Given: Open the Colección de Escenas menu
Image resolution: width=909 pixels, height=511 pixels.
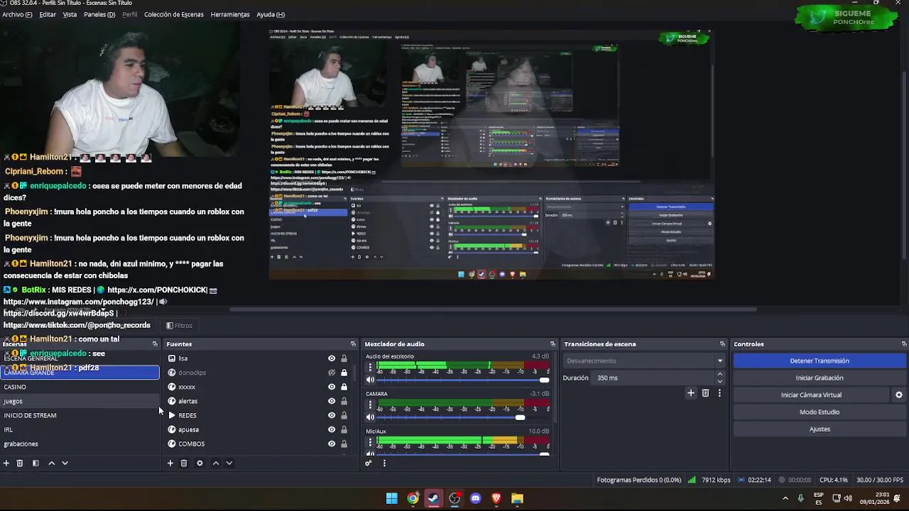Looking at the screenshot, I should [173, 14].
